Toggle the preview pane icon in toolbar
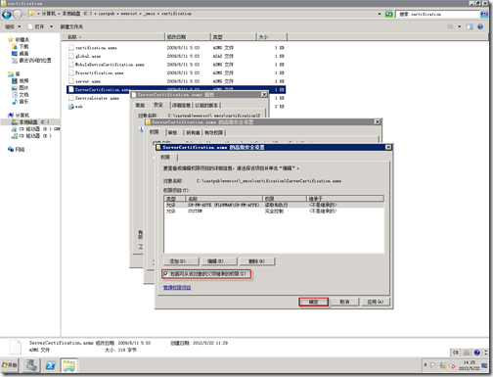This screenshot has height=377, width=493. (x=470, y=26)
